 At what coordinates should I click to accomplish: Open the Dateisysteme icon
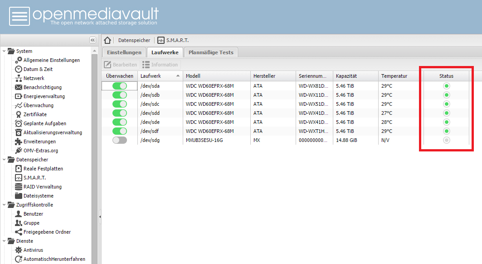pyautogui.click(x=19, y=196)
